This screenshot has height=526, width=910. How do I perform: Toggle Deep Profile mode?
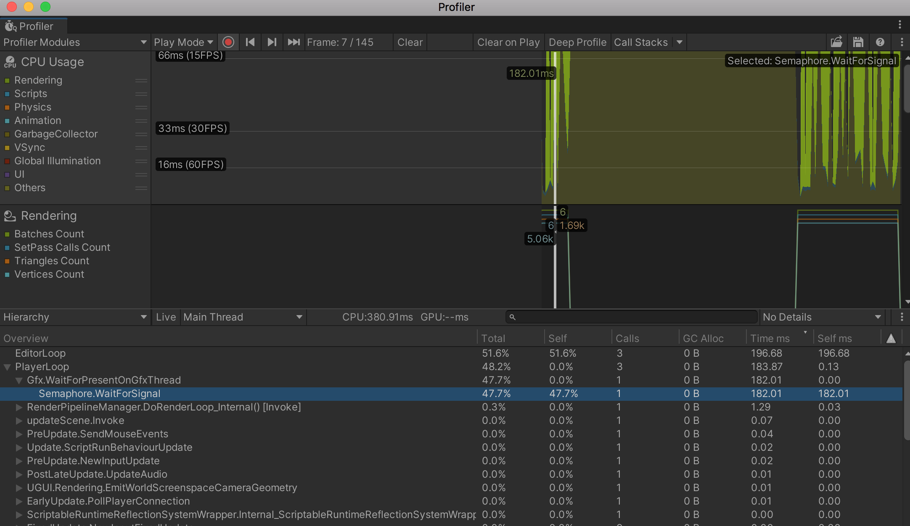pos(577,42)
